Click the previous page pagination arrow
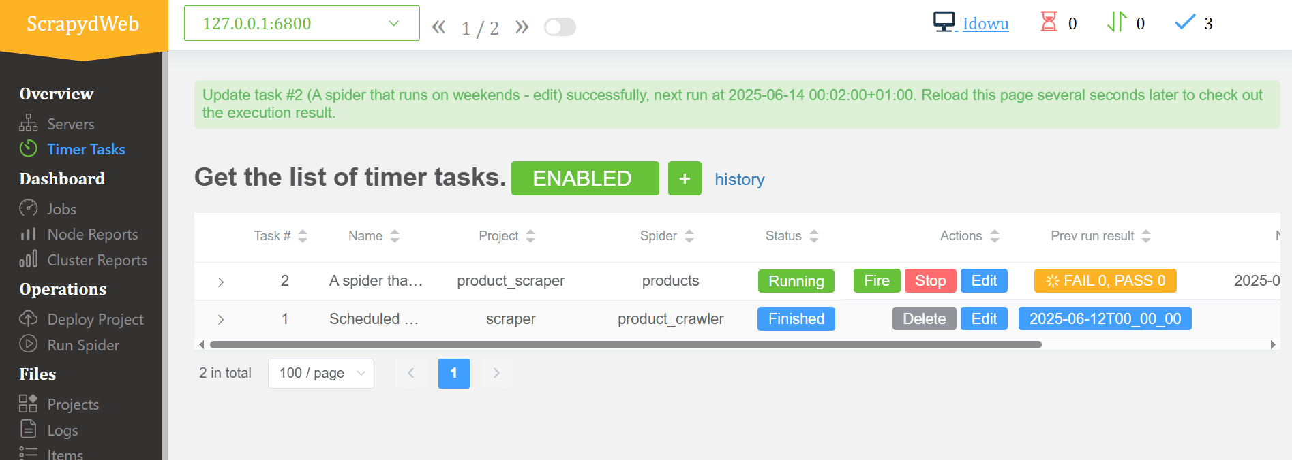1292x460 pixels. click(411, 373)
